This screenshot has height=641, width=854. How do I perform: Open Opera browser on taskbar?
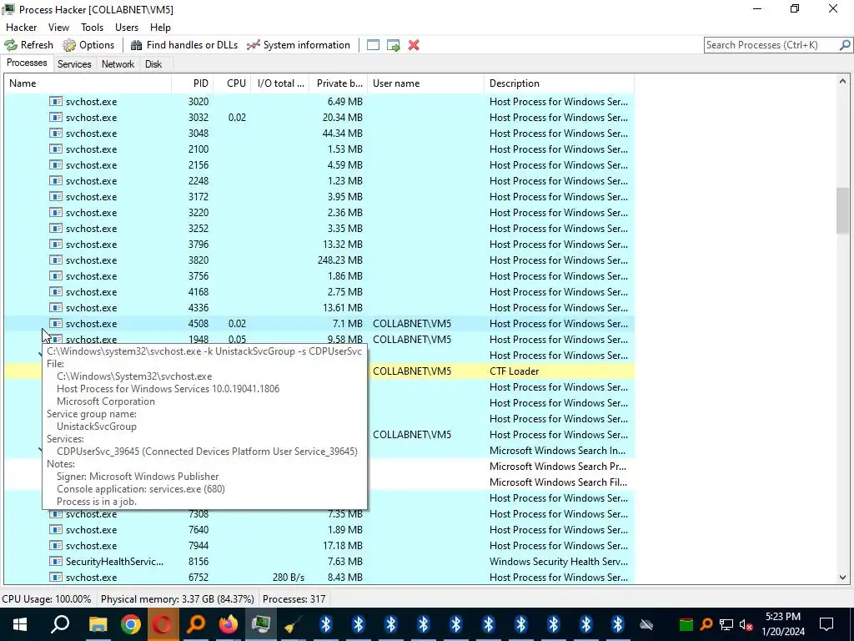(163, 624)
